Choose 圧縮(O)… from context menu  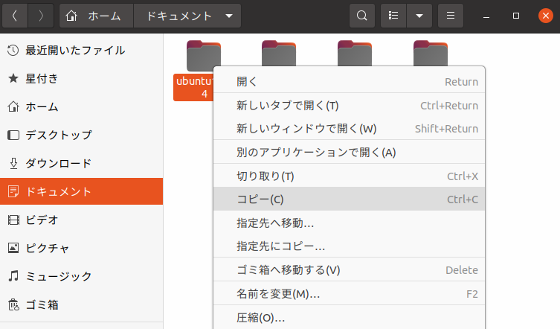[260, 318]
